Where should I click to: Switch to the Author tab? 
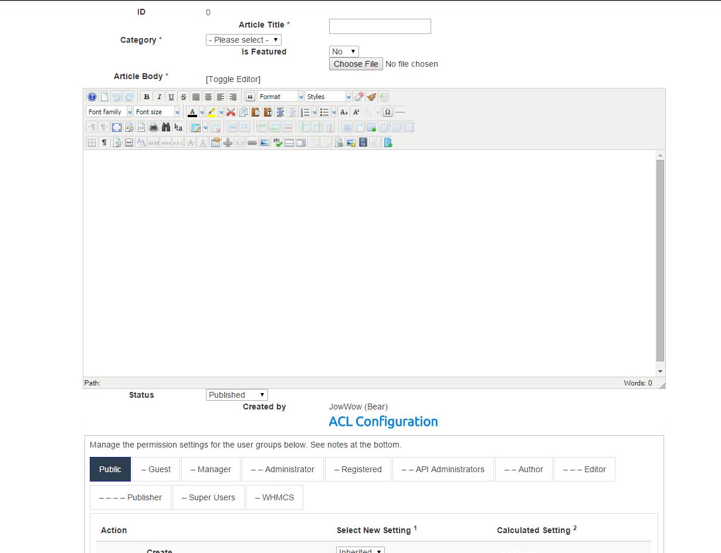click(524, 469)
